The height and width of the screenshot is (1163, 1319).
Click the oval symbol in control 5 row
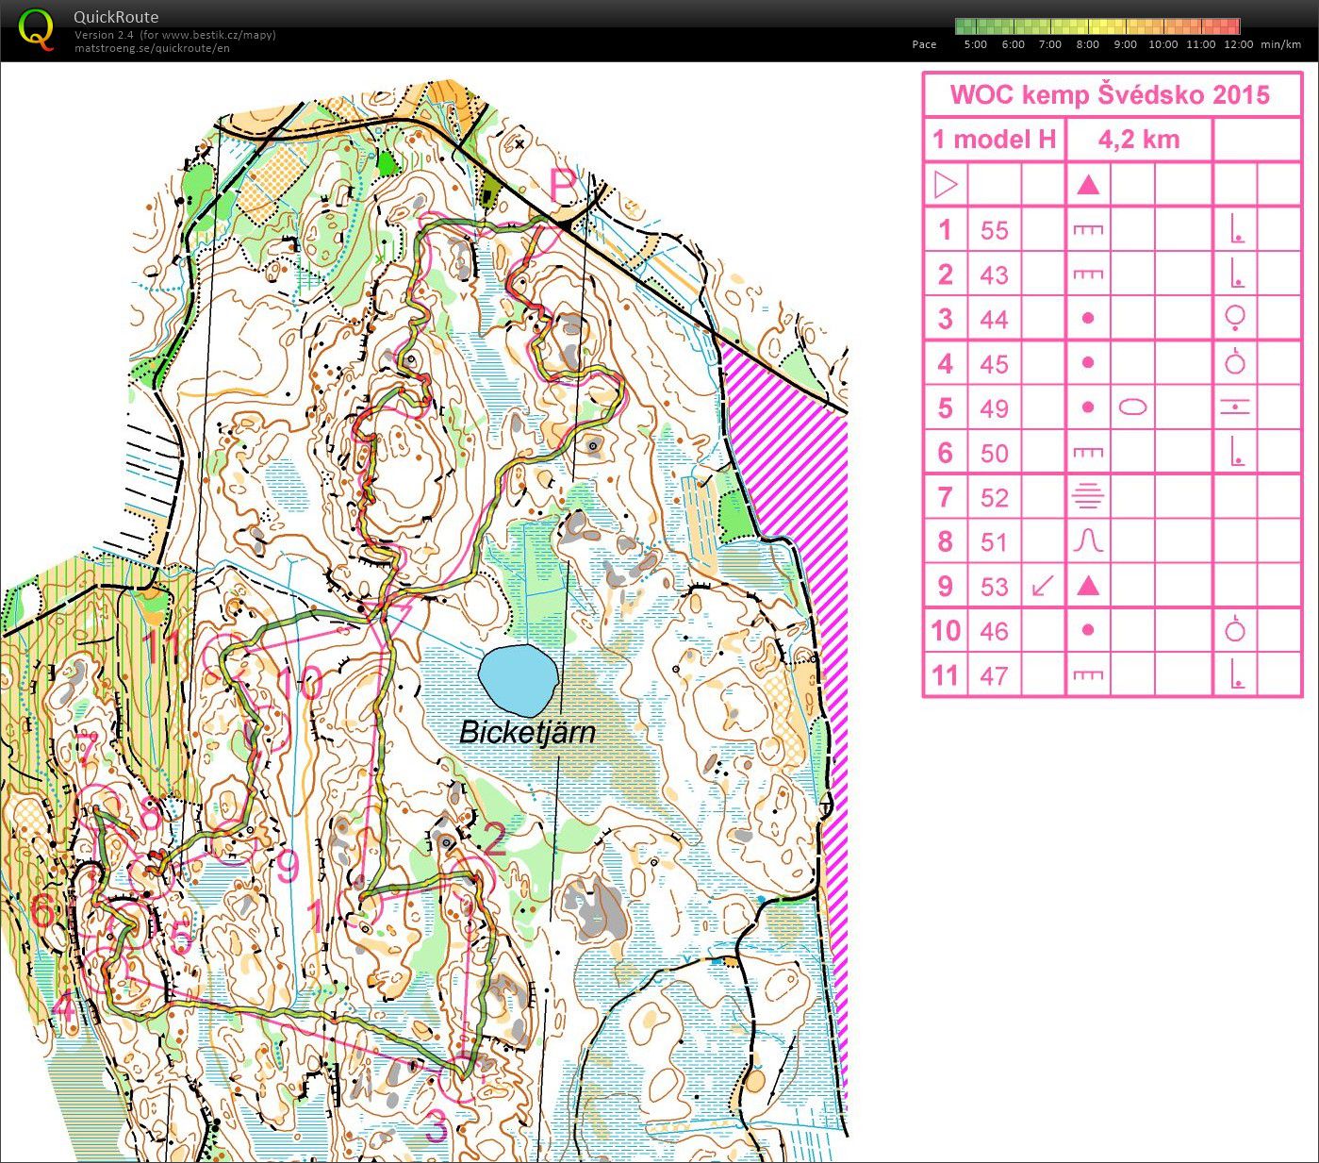(x=1133, y=407)
